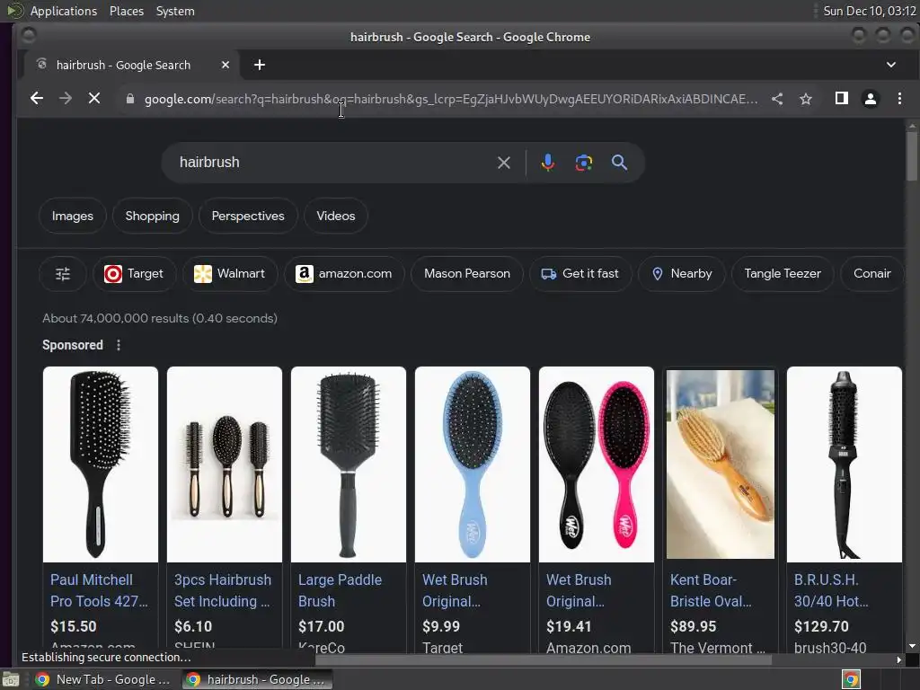
Task: Enable the Get it fast filter
Action: click(579, 273)
